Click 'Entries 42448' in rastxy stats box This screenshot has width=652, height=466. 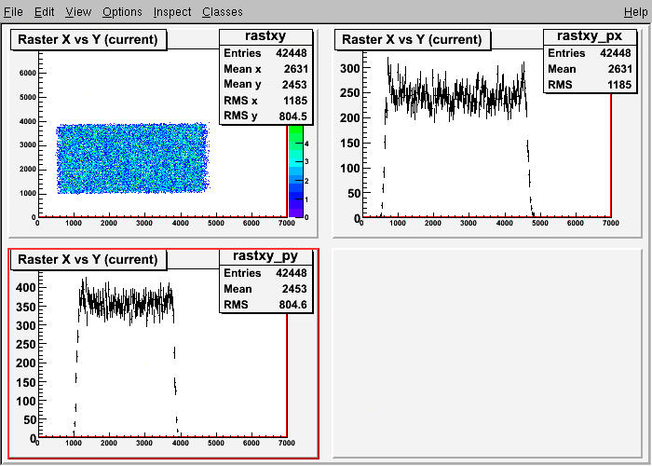[x=265, y=53]
